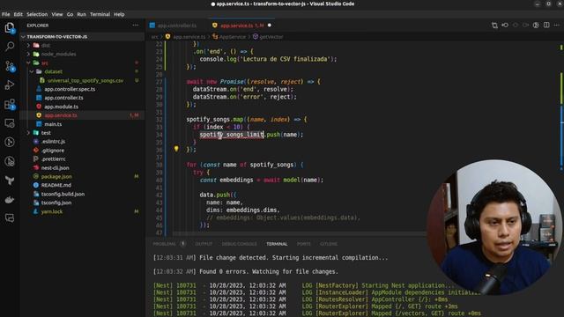Screen dimensions: 564x317
Task: Open the Go menu
Action: click(x=70, y=14)
